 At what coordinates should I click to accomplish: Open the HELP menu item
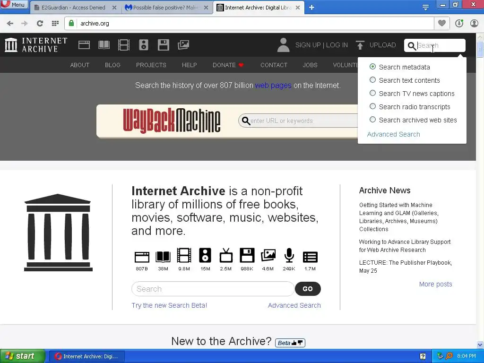click(x=189, y=65)
